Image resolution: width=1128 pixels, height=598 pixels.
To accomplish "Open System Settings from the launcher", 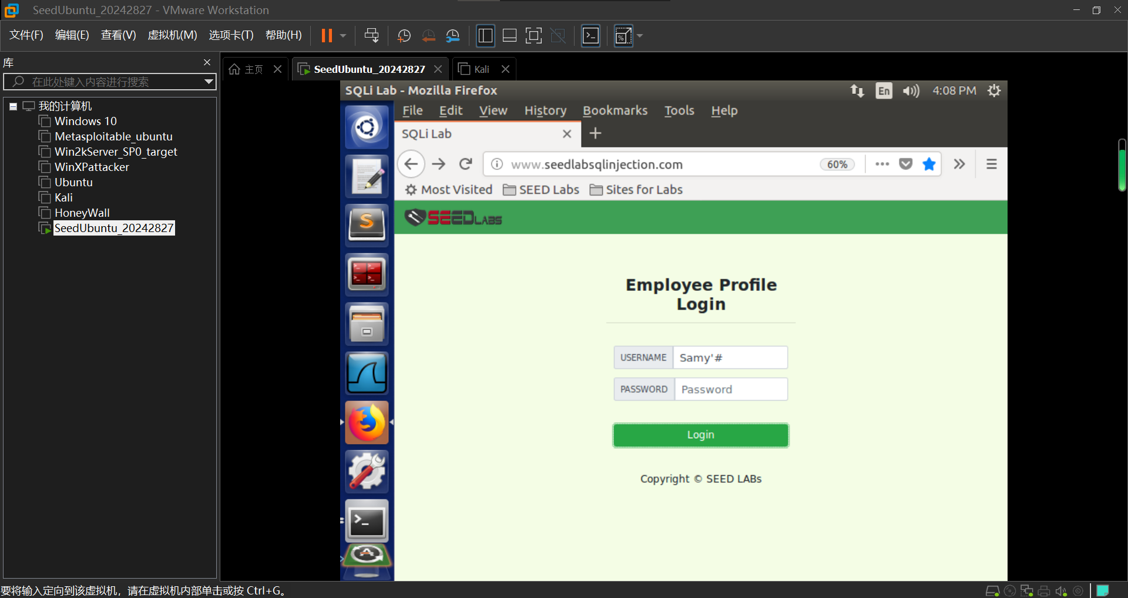I will 367,472.
